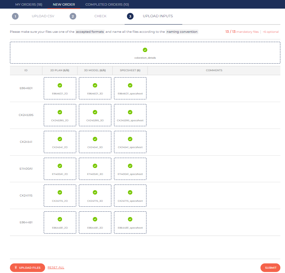The width and height of the screenshot is (285, 273).
Task: Go to the New Order tab
Action: (x=64, y=5)
